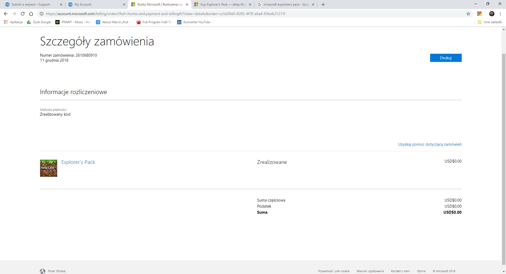Open Prywatność i pliki cookie link
The image size is (506, 274).
(x=334, y=271)
